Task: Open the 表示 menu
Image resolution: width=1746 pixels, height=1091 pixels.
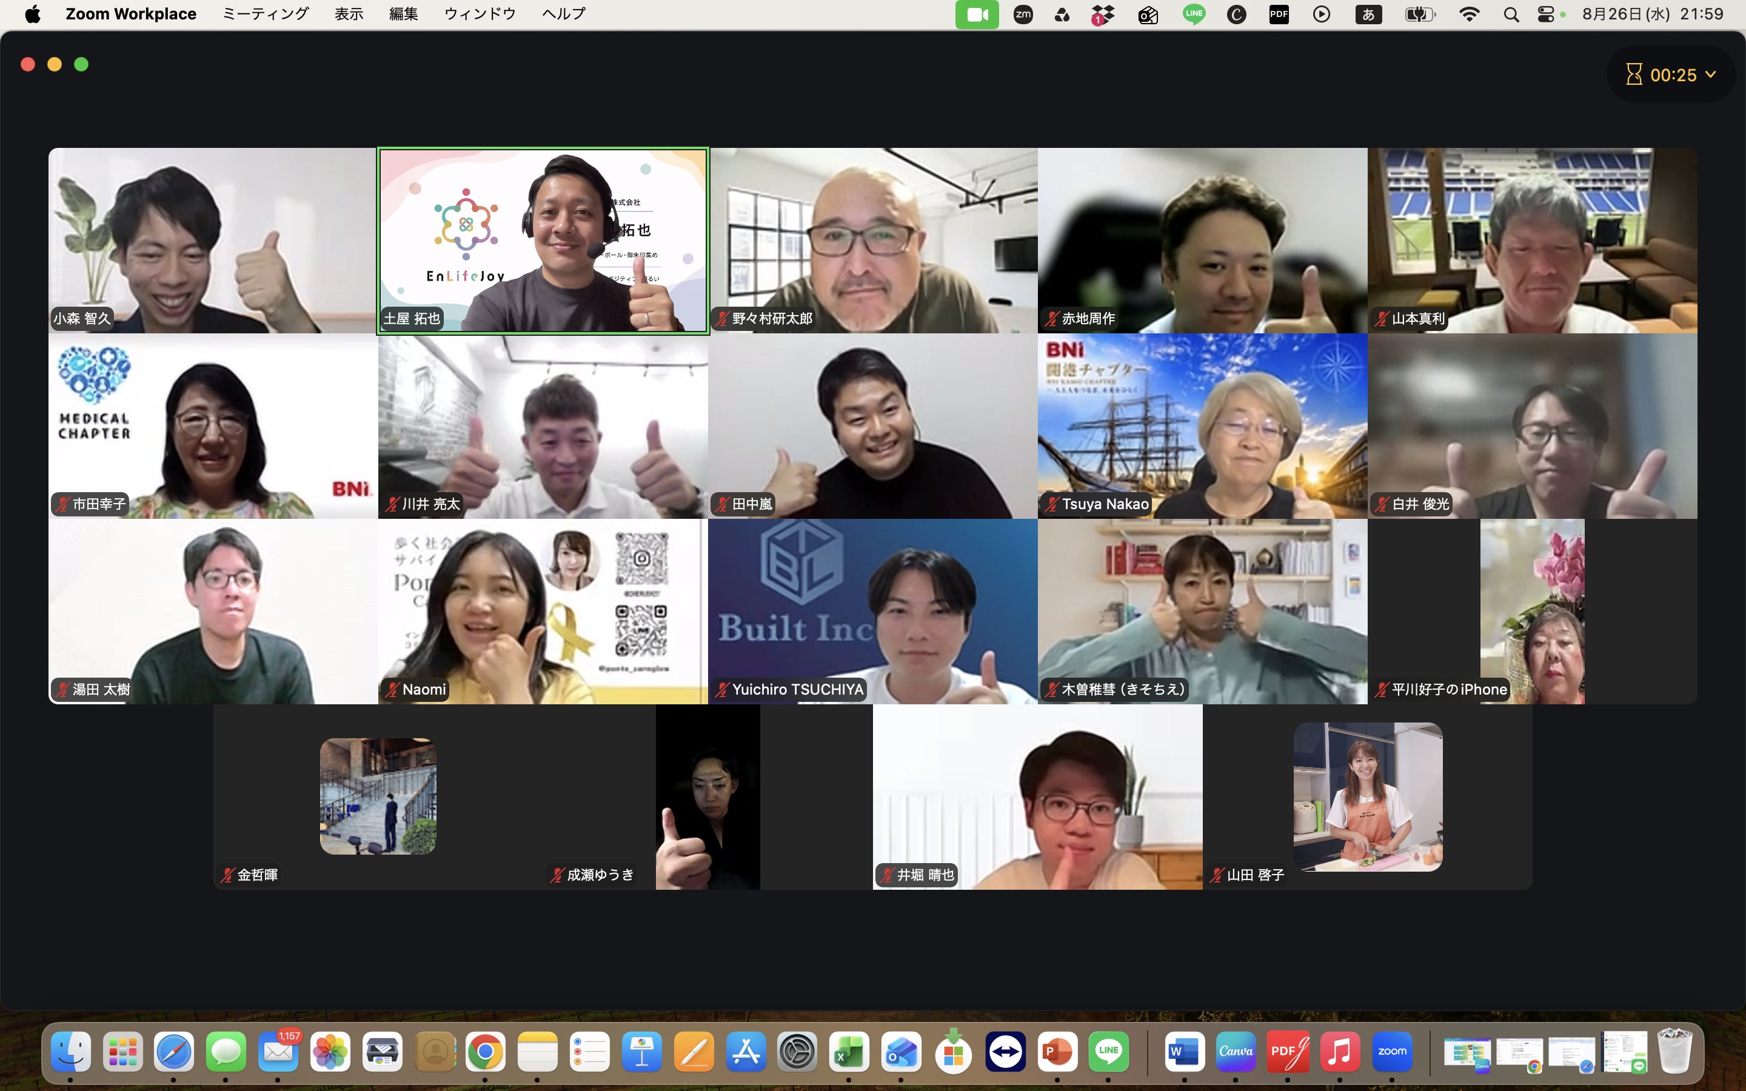Action: [x=349, y=14]
